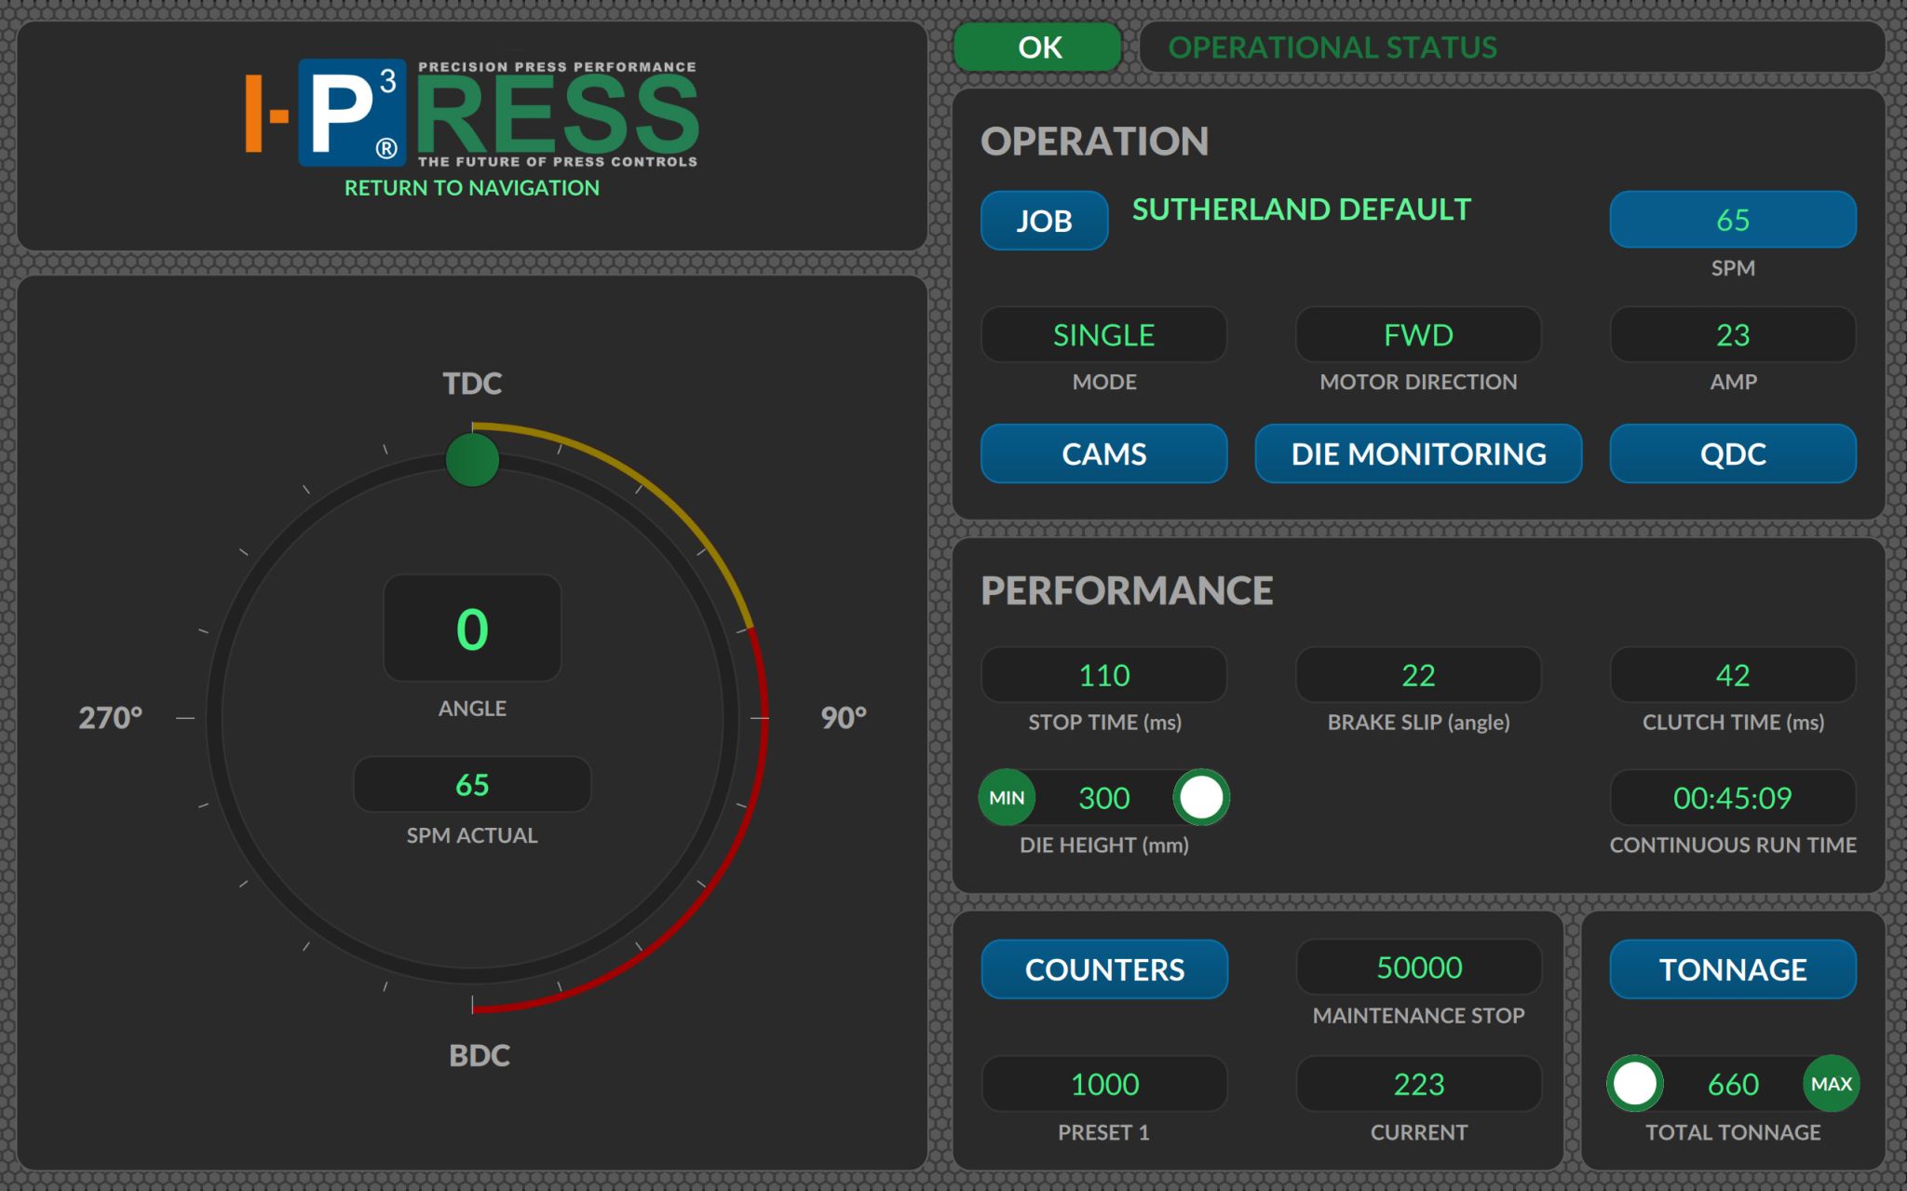1907x1191 pixels.
Task: Open the CAMS page
Action: (1103, 453)
